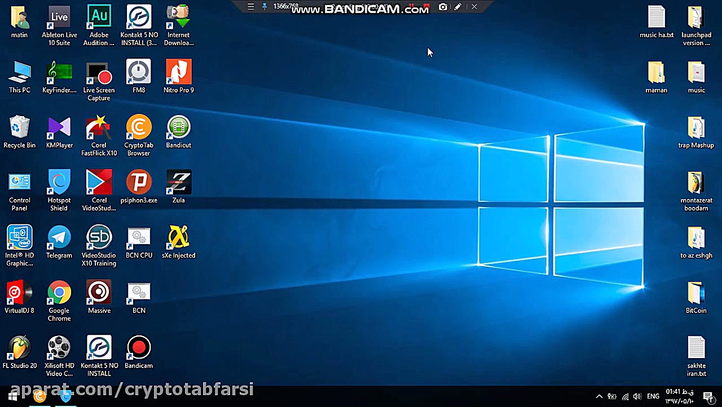Image resolution: width=722 pixels, height=407 pixels.
Task: Open the KeyFinder shortcut
Action: pyautogui.click(x=59, y=77)
